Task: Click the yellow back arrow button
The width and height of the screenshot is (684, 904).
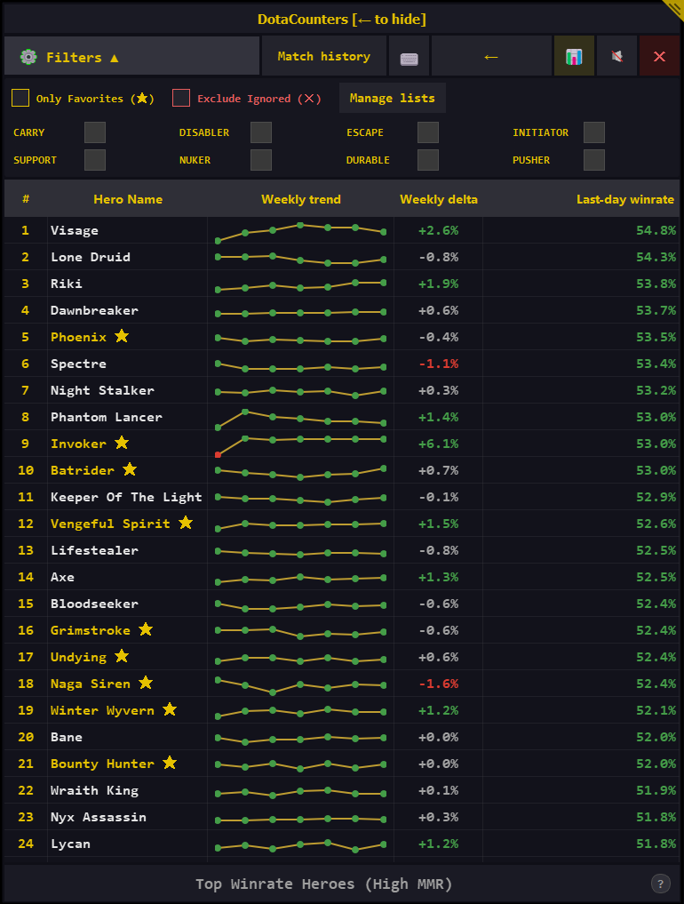Action: (x=491, y=57)
